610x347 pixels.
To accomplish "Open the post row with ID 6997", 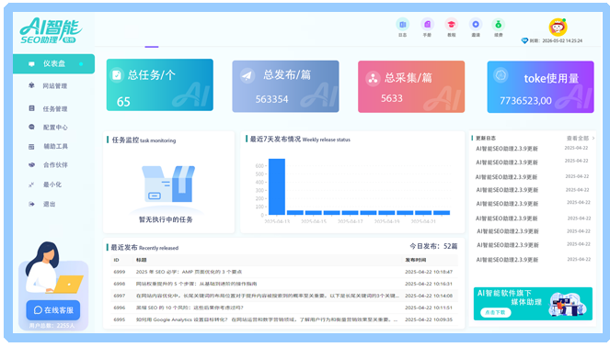I will [x=283, y=296].
